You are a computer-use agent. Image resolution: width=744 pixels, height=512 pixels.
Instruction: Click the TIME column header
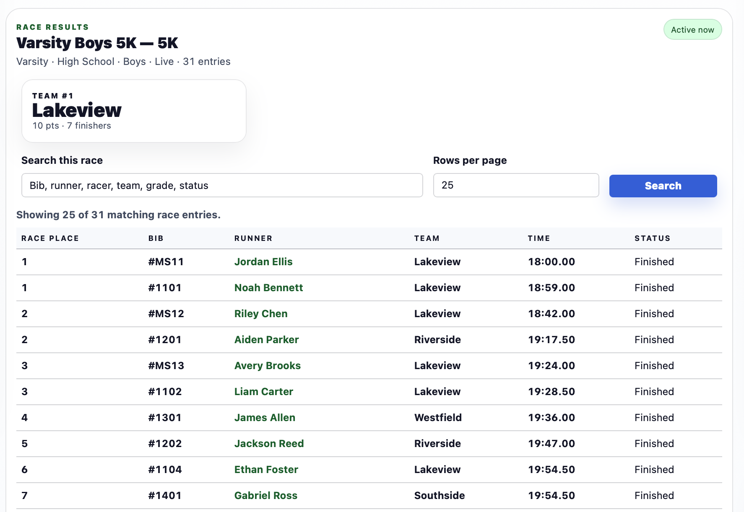point(538,238)
